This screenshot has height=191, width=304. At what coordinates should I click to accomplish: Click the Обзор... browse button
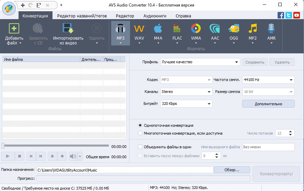(x=232, y=170)
